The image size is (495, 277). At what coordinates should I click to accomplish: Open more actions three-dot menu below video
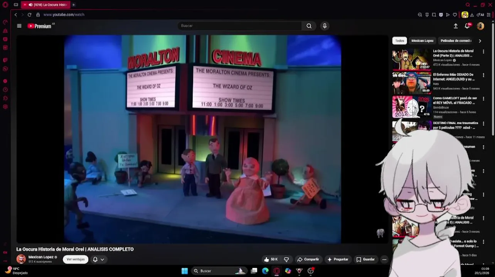(x=384, y=259)
